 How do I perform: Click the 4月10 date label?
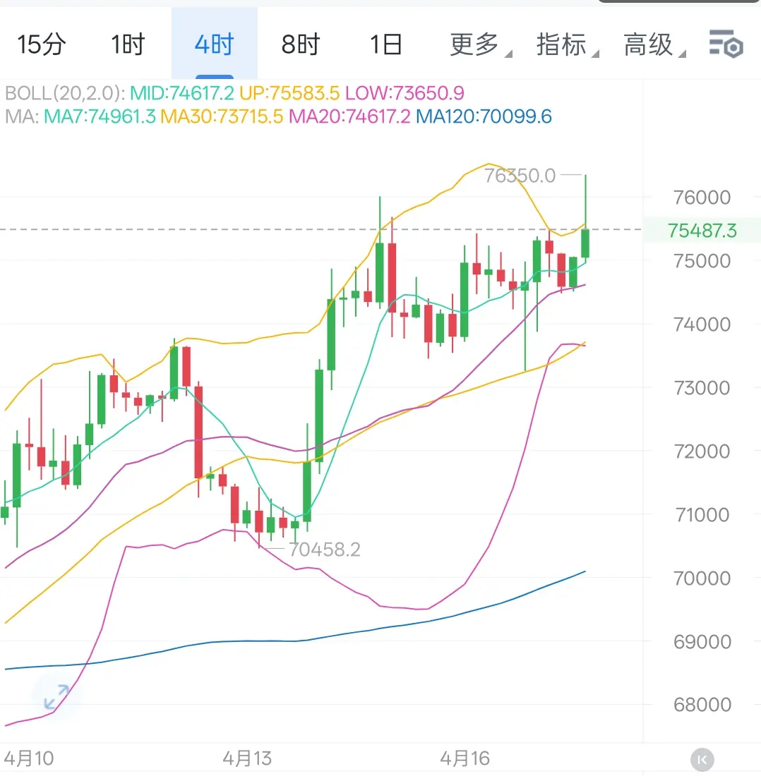tap(29, 758)
